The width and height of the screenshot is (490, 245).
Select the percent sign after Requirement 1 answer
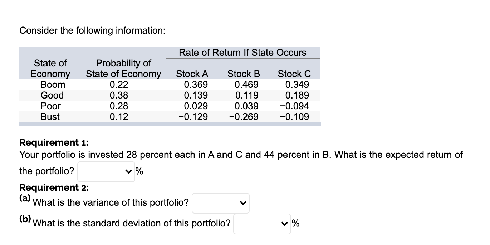pyautogui.click(x=139, y=171)
